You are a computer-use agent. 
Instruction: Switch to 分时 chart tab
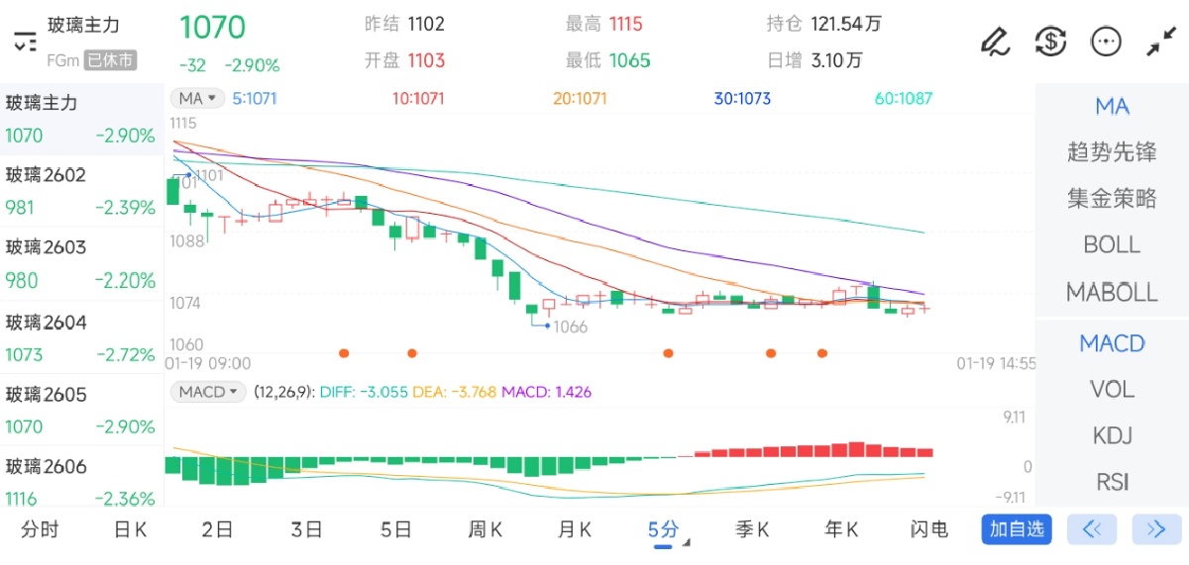40,529
